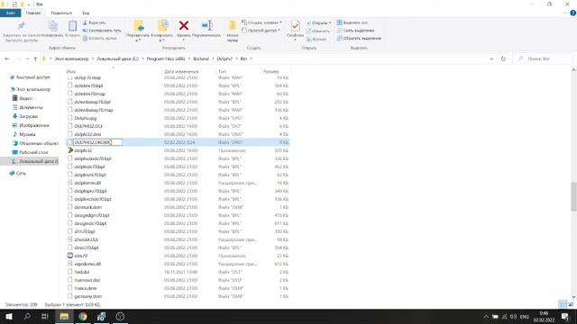
Task: Click the Paste clipboard icon
Action: [72, 26]
